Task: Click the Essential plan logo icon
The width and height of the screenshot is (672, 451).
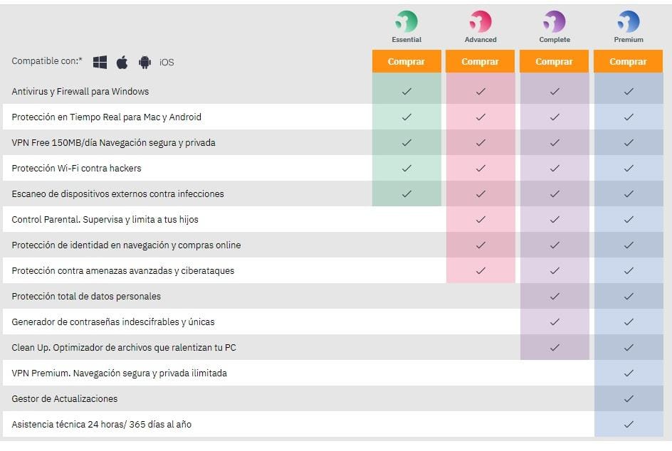Action: coord(406,21)
